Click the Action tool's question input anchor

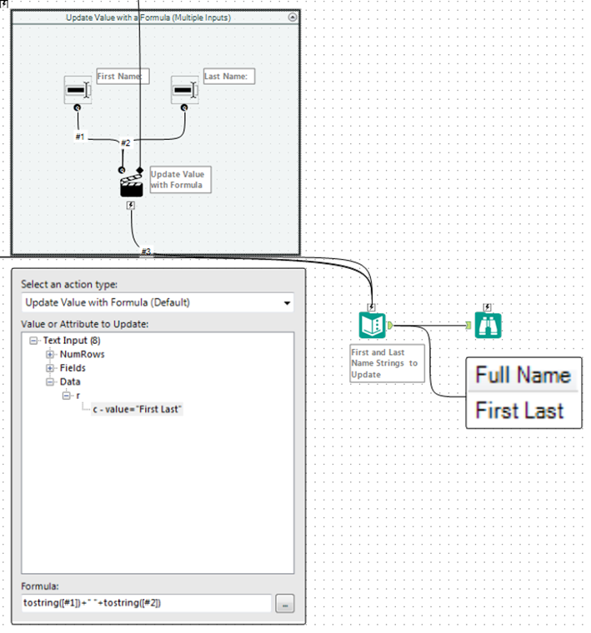coord(122,171)
